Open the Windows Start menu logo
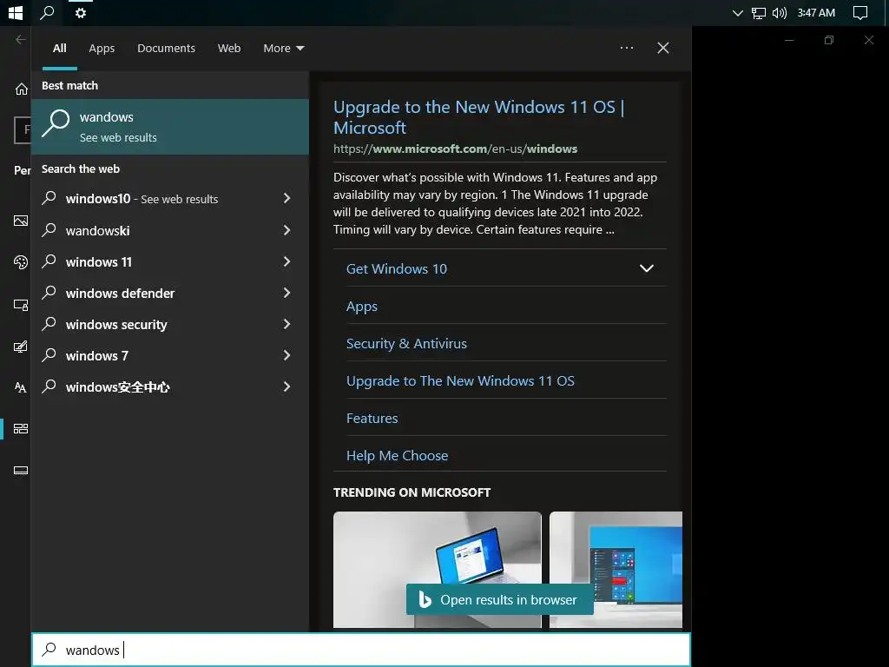The width and height of the screenshot is (889, 667). pos(16,12)
